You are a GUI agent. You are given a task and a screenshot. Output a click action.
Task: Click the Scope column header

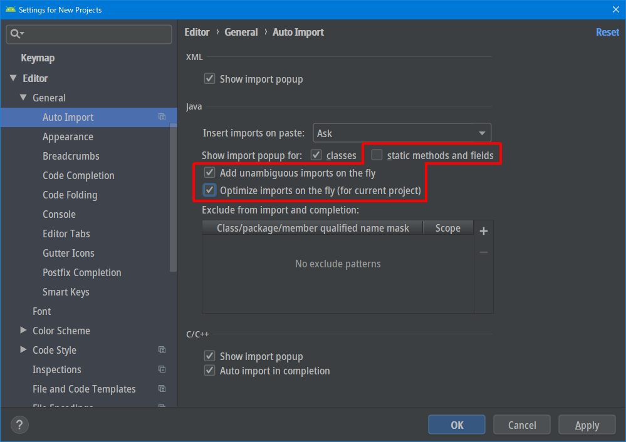(x=448, y=228)
